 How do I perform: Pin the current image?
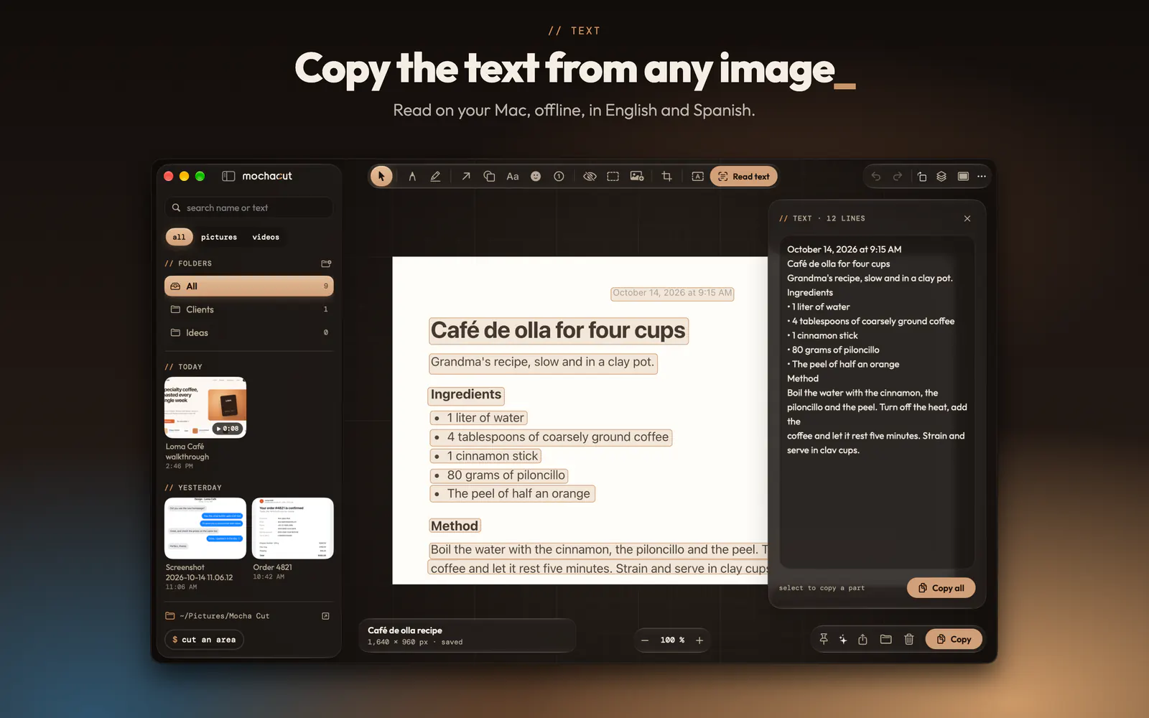click(x=824, y=639)
